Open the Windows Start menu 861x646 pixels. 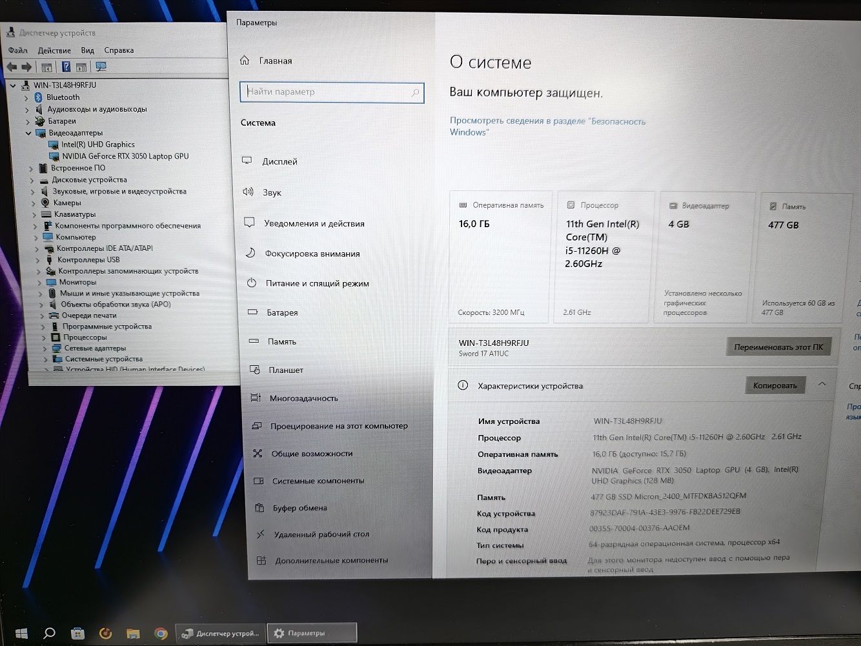[21, 634]
